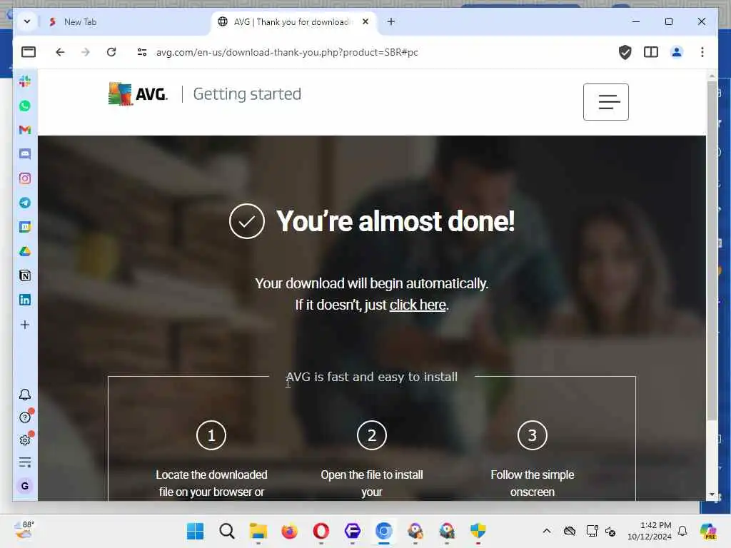Screen dimensions: 731x548
Task: Click the G profile avatar in sidebar
Action: [25, 485]
